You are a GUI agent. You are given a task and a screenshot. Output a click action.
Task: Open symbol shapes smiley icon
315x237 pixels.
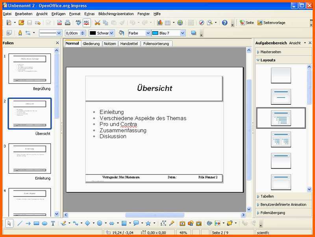(x=100, y=223)
